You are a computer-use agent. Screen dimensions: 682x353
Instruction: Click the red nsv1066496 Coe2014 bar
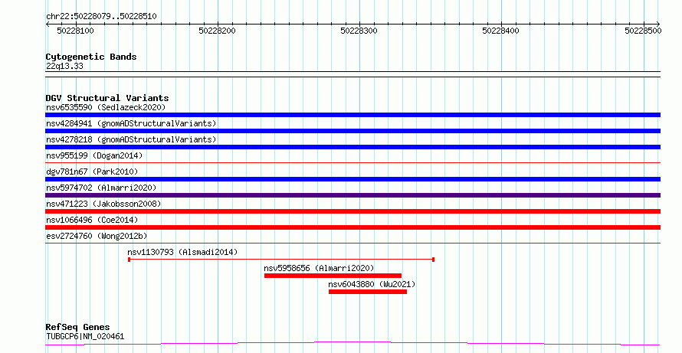[x=352, y=227]
